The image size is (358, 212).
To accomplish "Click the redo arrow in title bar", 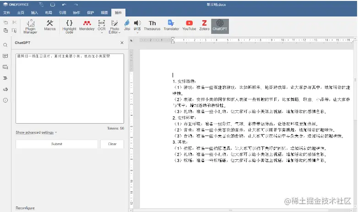I will (76, 5).
